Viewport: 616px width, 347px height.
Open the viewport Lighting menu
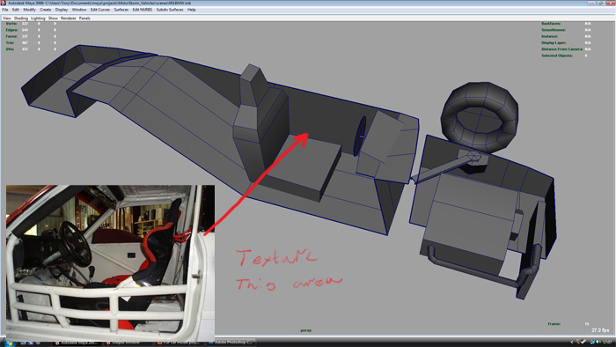(x=38, y=18)
